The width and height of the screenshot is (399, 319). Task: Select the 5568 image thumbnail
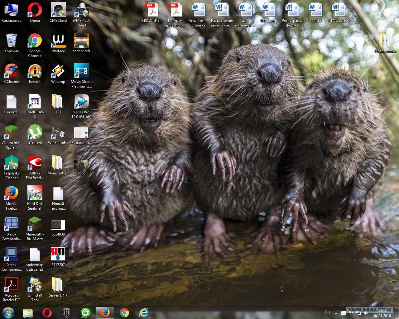coord(81,164)
